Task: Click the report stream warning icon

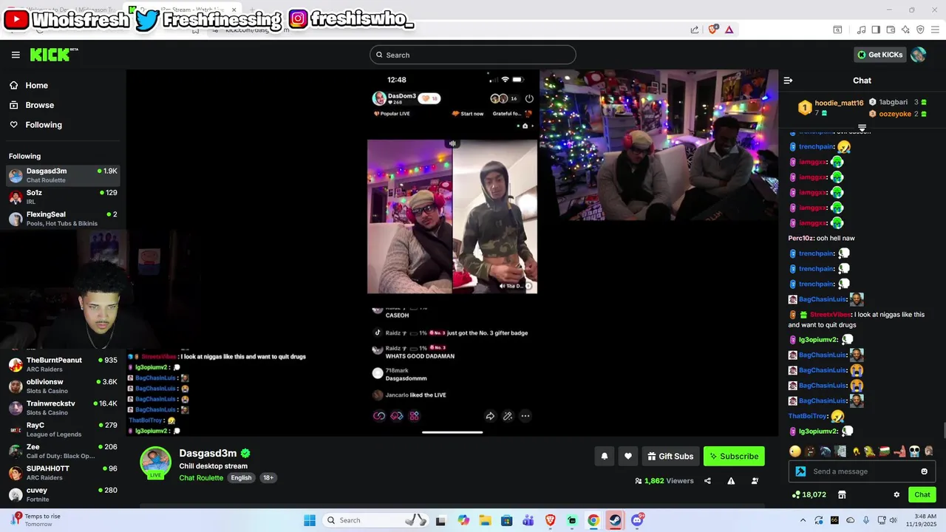Action: [731, 481]
